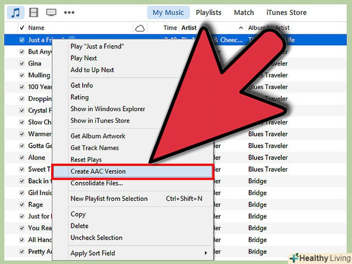The height and width of the screenshot is (264, 352).
Task: Uncheck the Rage track checkbox
Action: tap(22, 205)
